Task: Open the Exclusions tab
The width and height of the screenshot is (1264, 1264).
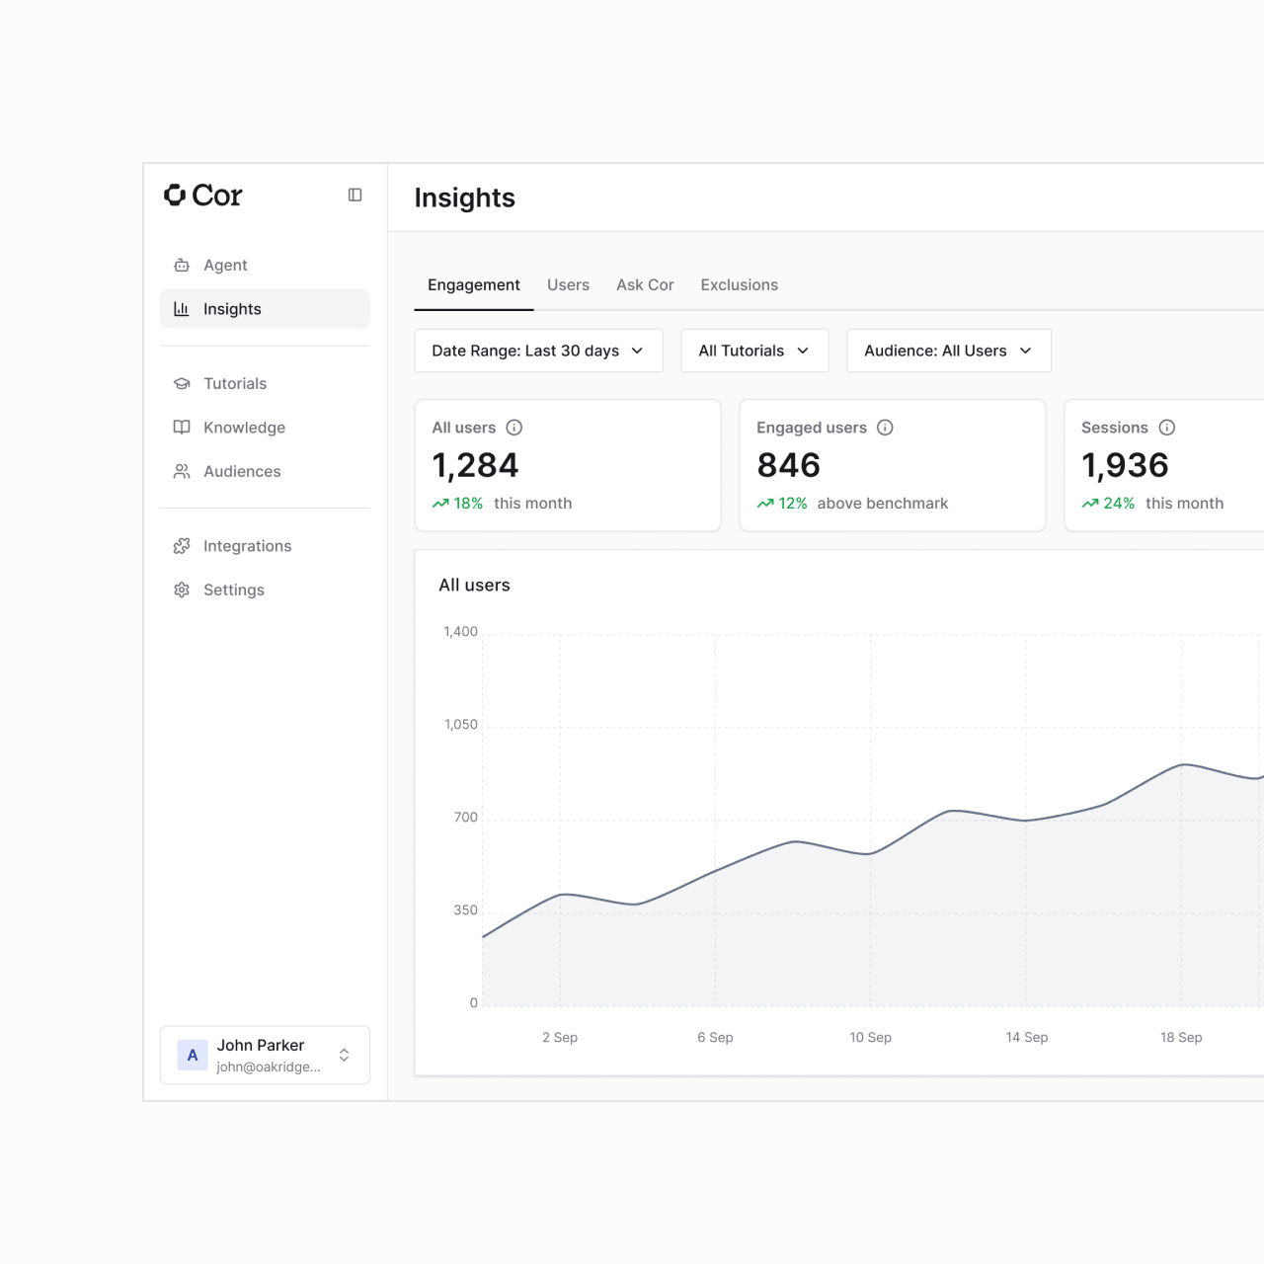Action: point(740,285)
